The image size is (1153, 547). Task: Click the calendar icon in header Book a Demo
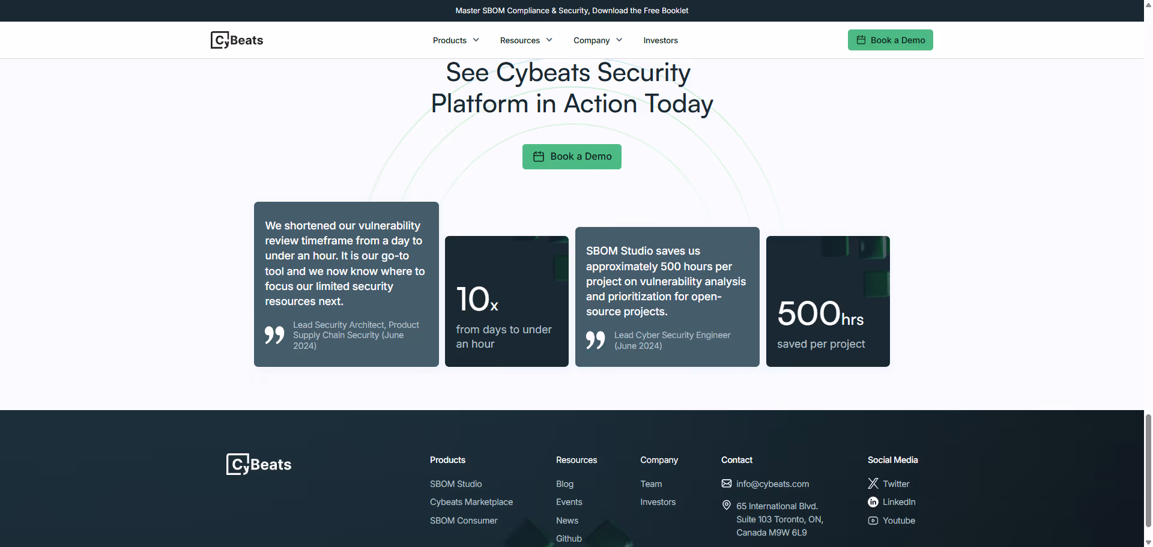coord(861,40)
